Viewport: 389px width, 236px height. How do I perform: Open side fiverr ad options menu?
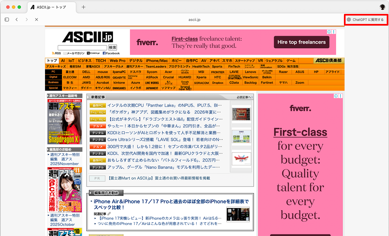point(341,96)
